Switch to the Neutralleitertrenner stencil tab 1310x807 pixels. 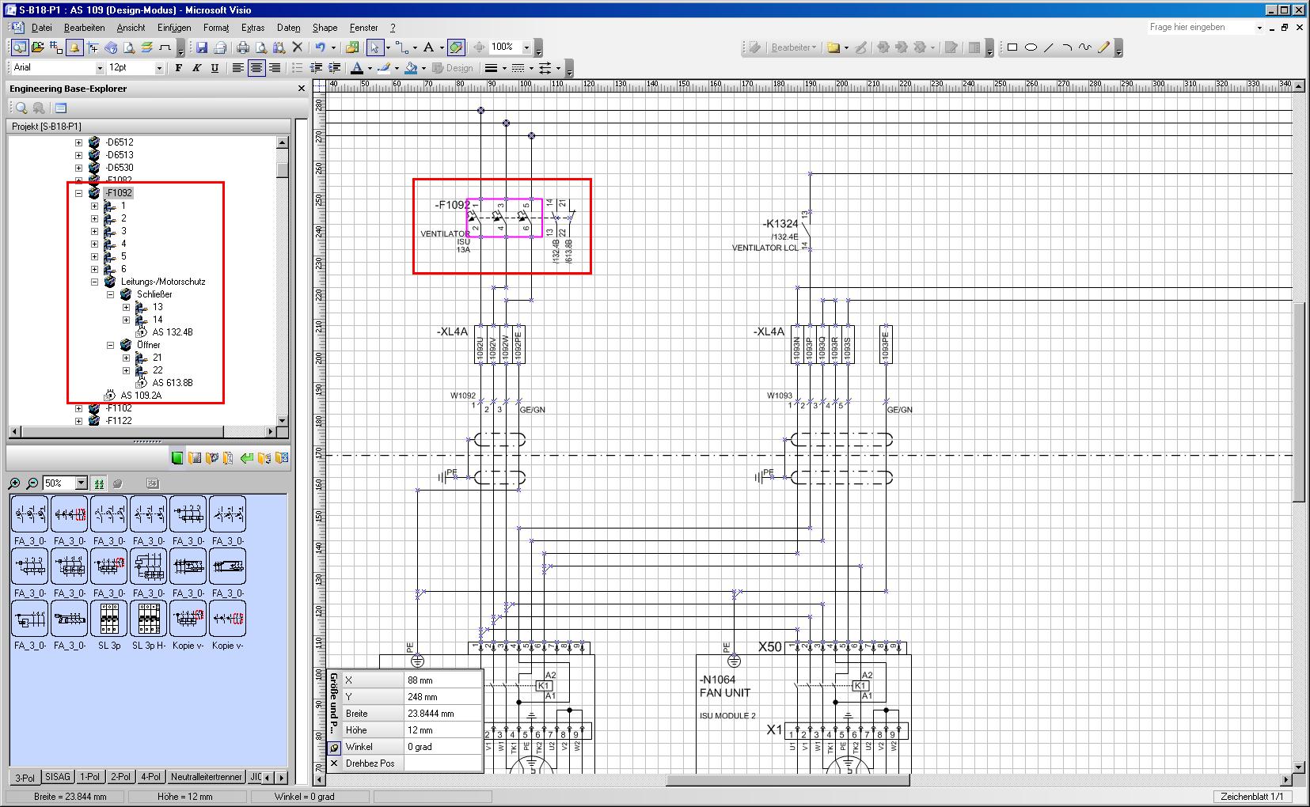coord(206,777)
